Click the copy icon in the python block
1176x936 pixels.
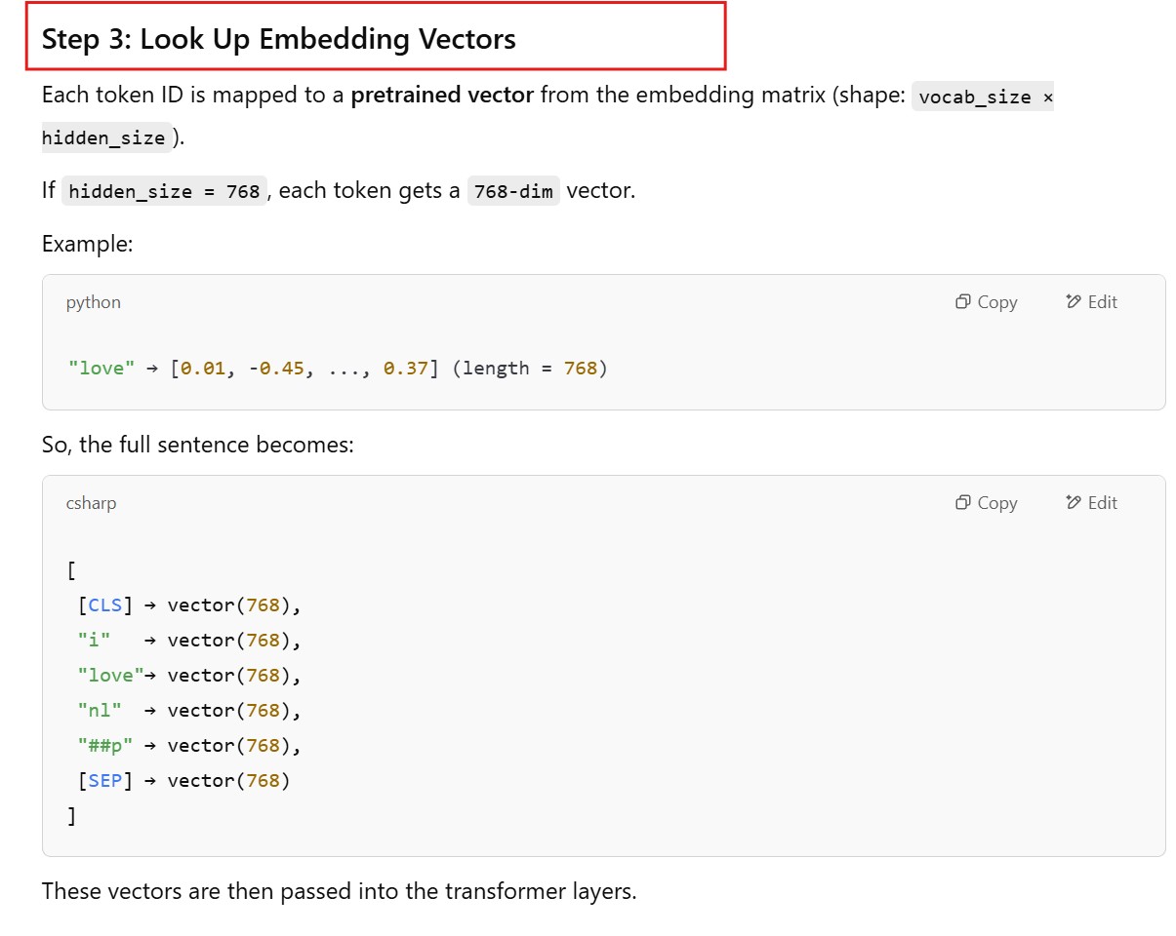click(963, 302)
